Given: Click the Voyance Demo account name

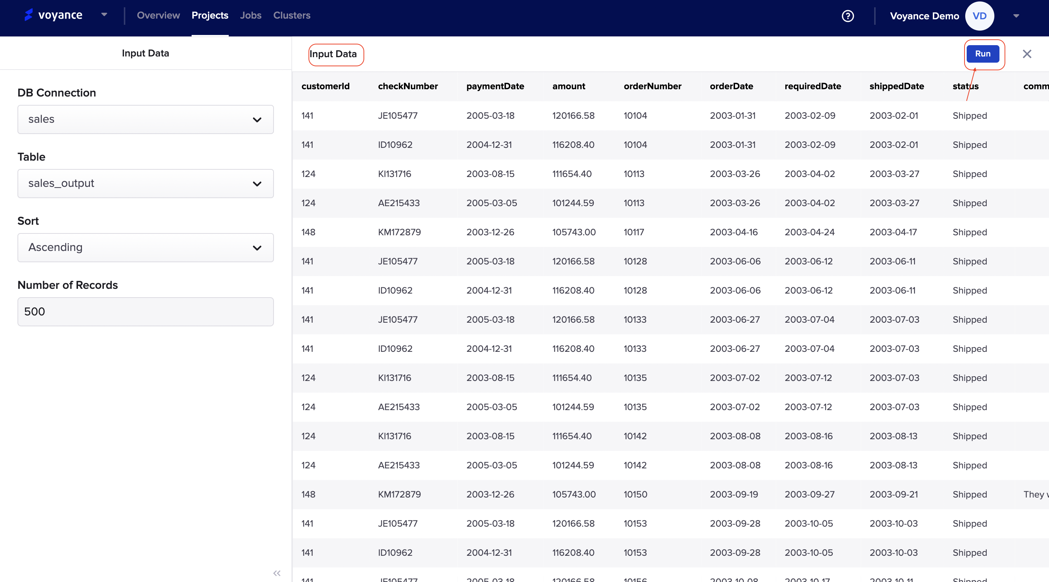Looking at the screenshot, I should pos(924,16).
